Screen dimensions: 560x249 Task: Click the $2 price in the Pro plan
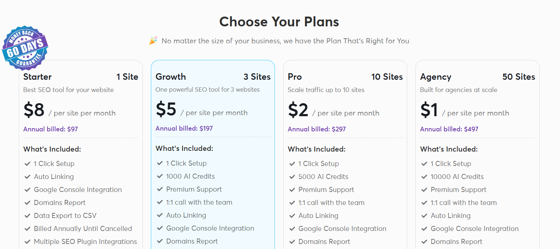[x=298, y=110]
